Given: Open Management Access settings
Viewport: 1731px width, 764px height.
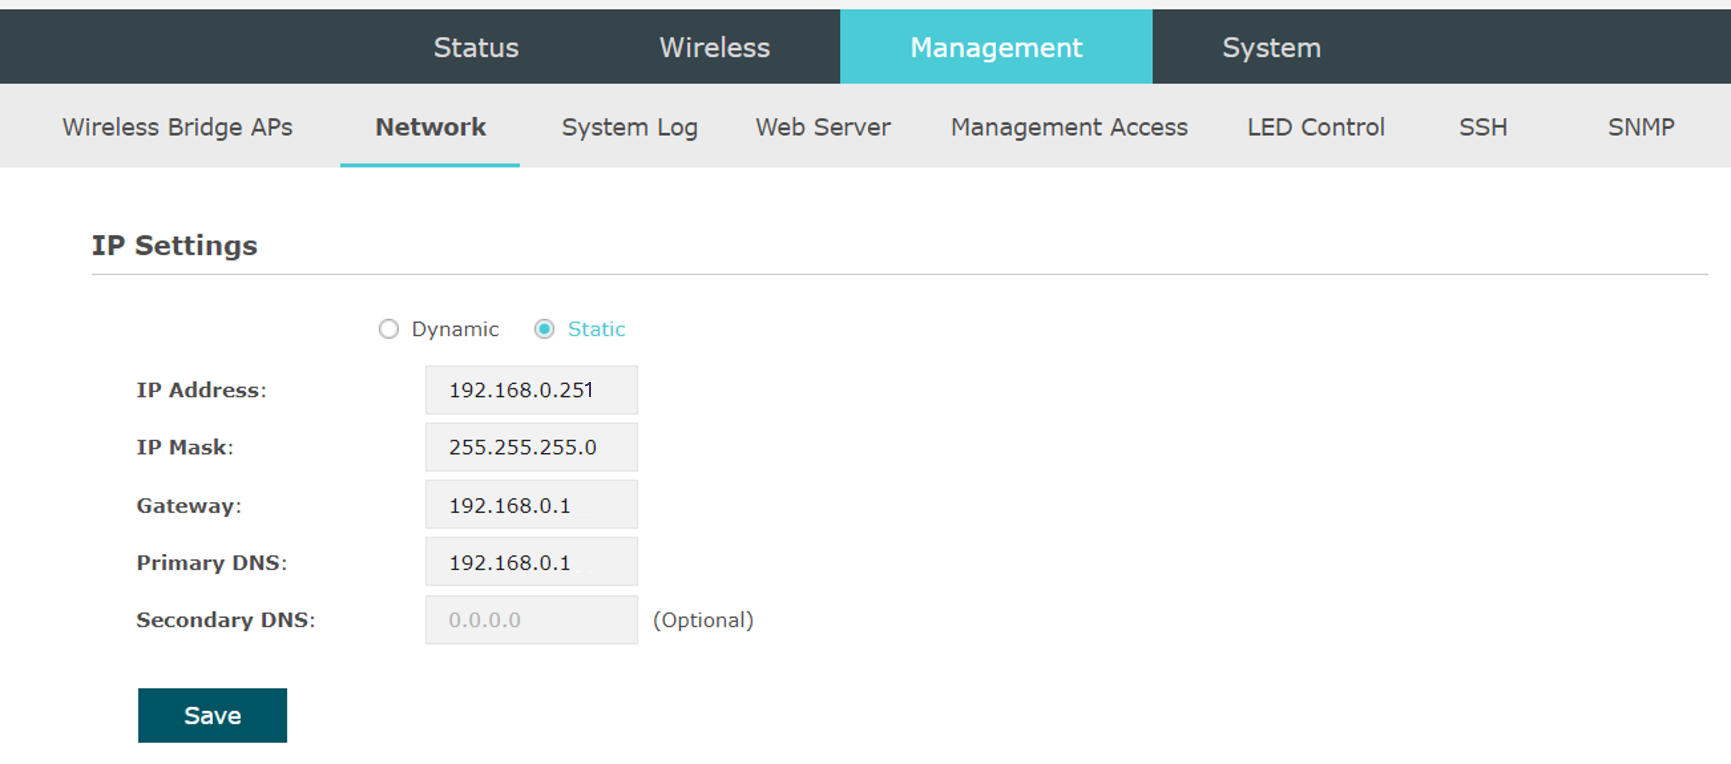Looking at the screenshot, I should point(1069,126).
